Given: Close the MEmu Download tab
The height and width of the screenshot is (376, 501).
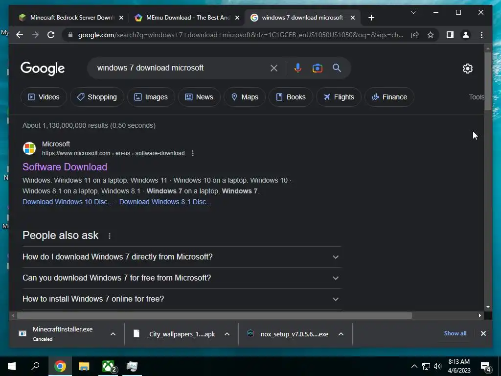Looking at the screenshot, I should 237,18.
